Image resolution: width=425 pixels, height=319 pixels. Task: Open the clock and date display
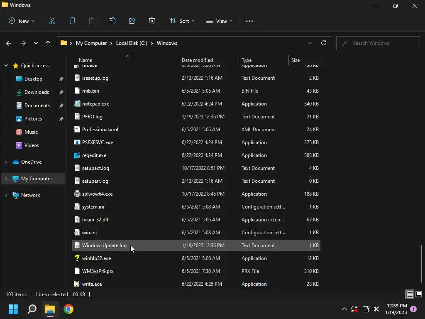click(396, 309)
